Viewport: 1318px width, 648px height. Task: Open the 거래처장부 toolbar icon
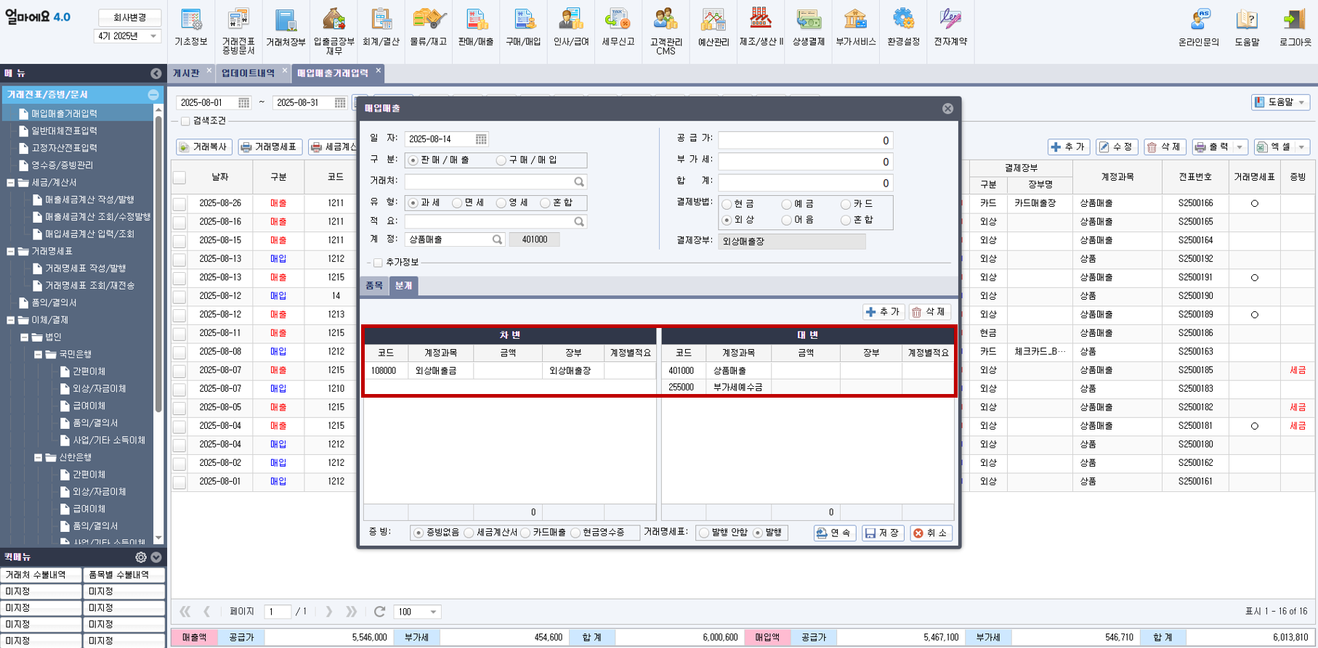coord(286,29)
